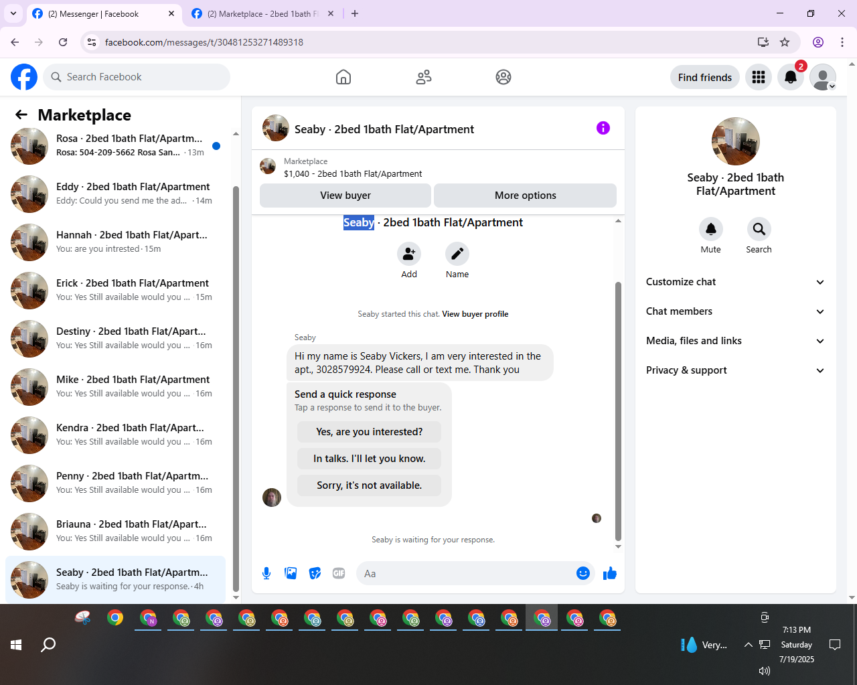Open Mike conversation
857x685 pixels.
115,387
